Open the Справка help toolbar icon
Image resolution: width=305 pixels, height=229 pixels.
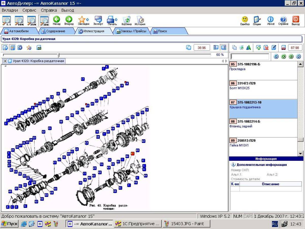283,21
